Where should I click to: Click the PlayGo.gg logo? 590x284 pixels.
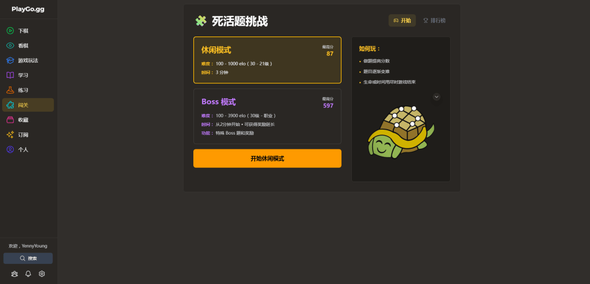(28, 9)
